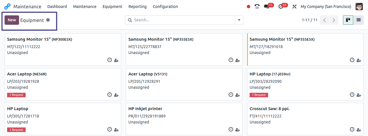Assign user on MT/125/22778837 card
Image resolution: width=368 pixels, height=136 pixels.
point(237,60)
